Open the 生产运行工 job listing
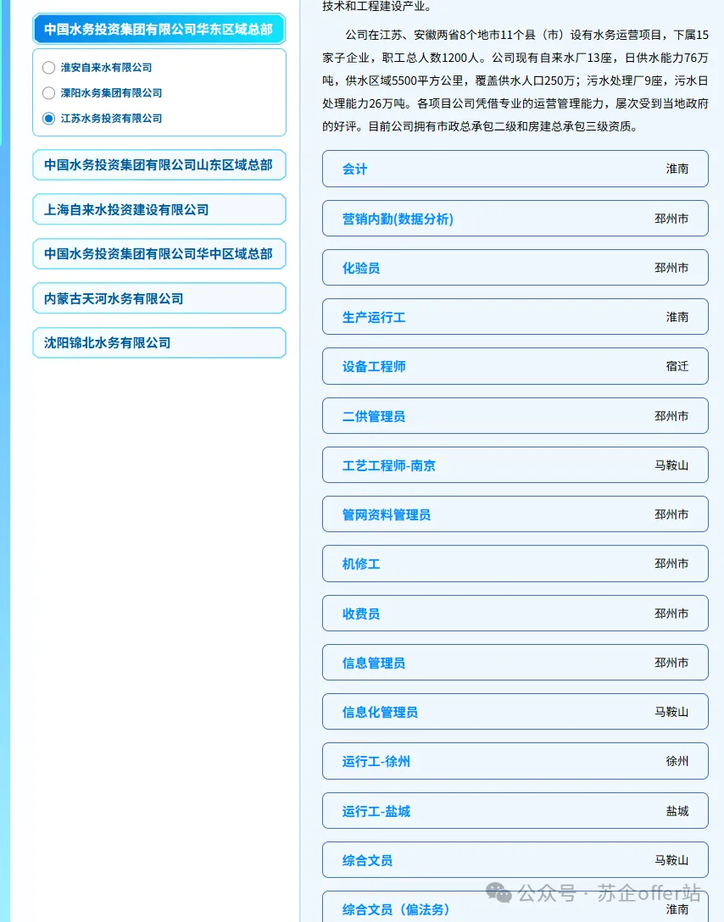Viewport: 724px width, 922px height. [515, 317]
